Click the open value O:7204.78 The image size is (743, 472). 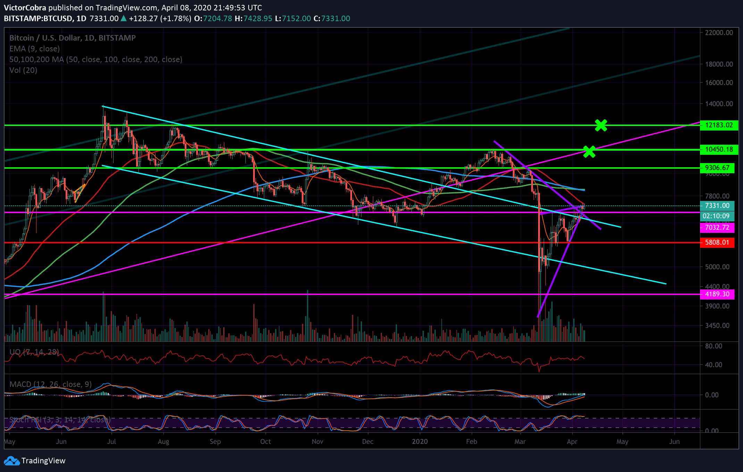(x=213, y=18)
